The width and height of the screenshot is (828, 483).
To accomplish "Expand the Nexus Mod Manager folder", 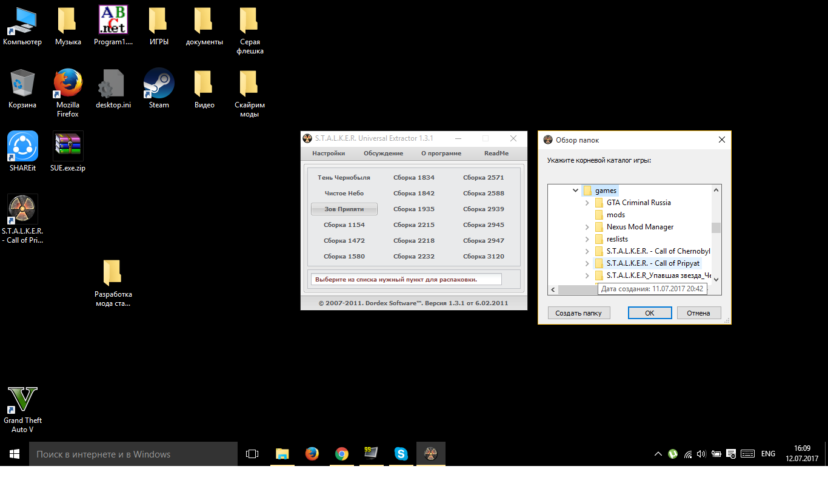I will 587,227.
